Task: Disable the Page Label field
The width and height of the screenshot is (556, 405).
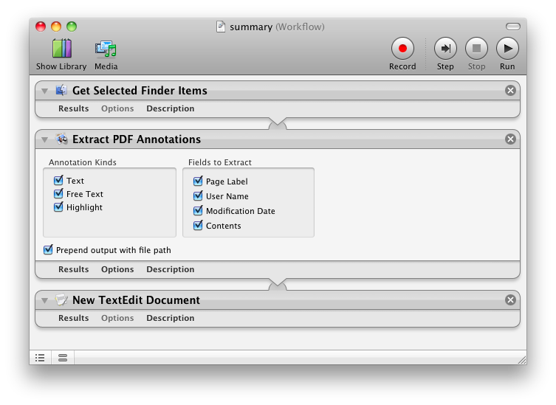Action: pos(198,181)
